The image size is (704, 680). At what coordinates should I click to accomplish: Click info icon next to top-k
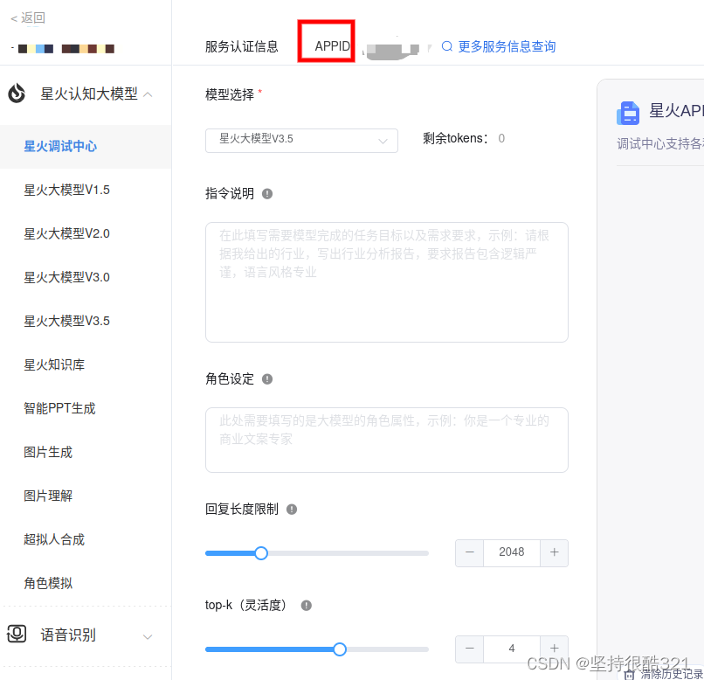[x=307, y=606]
